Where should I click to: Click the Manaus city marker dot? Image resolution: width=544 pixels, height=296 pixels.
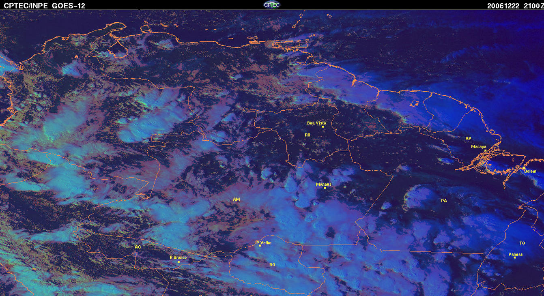[x=325, y=188]
